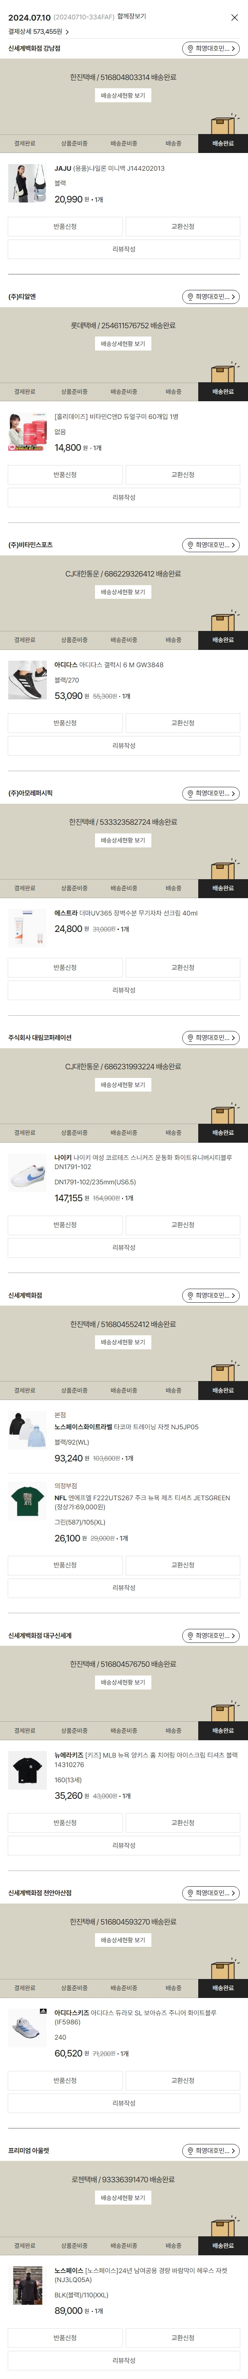Click the delivery box icon for 한진택배 516804803314
Image resolution: width=248 pixels, height=2379 pixels.
[x=222, y=126]
